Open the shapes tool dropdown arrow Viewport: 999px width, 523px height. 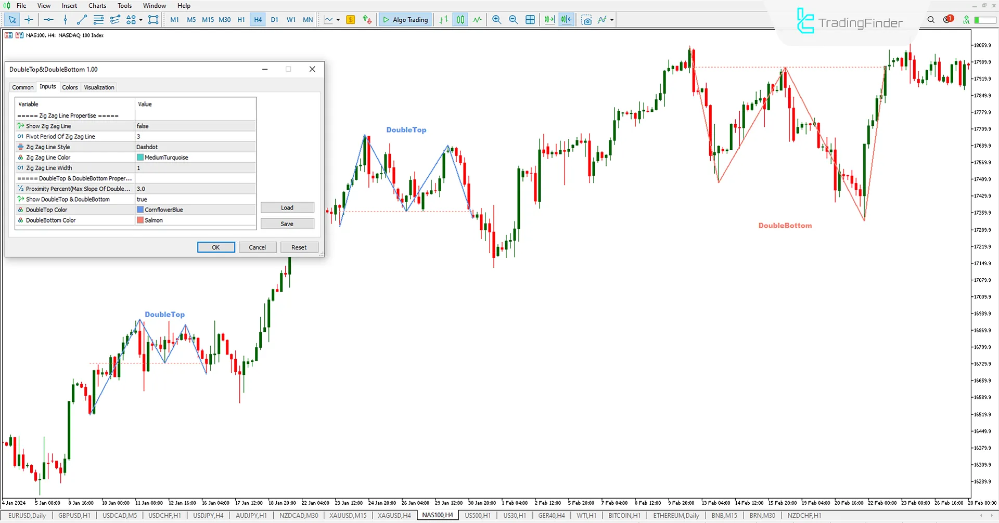click(x=140, y=19)
